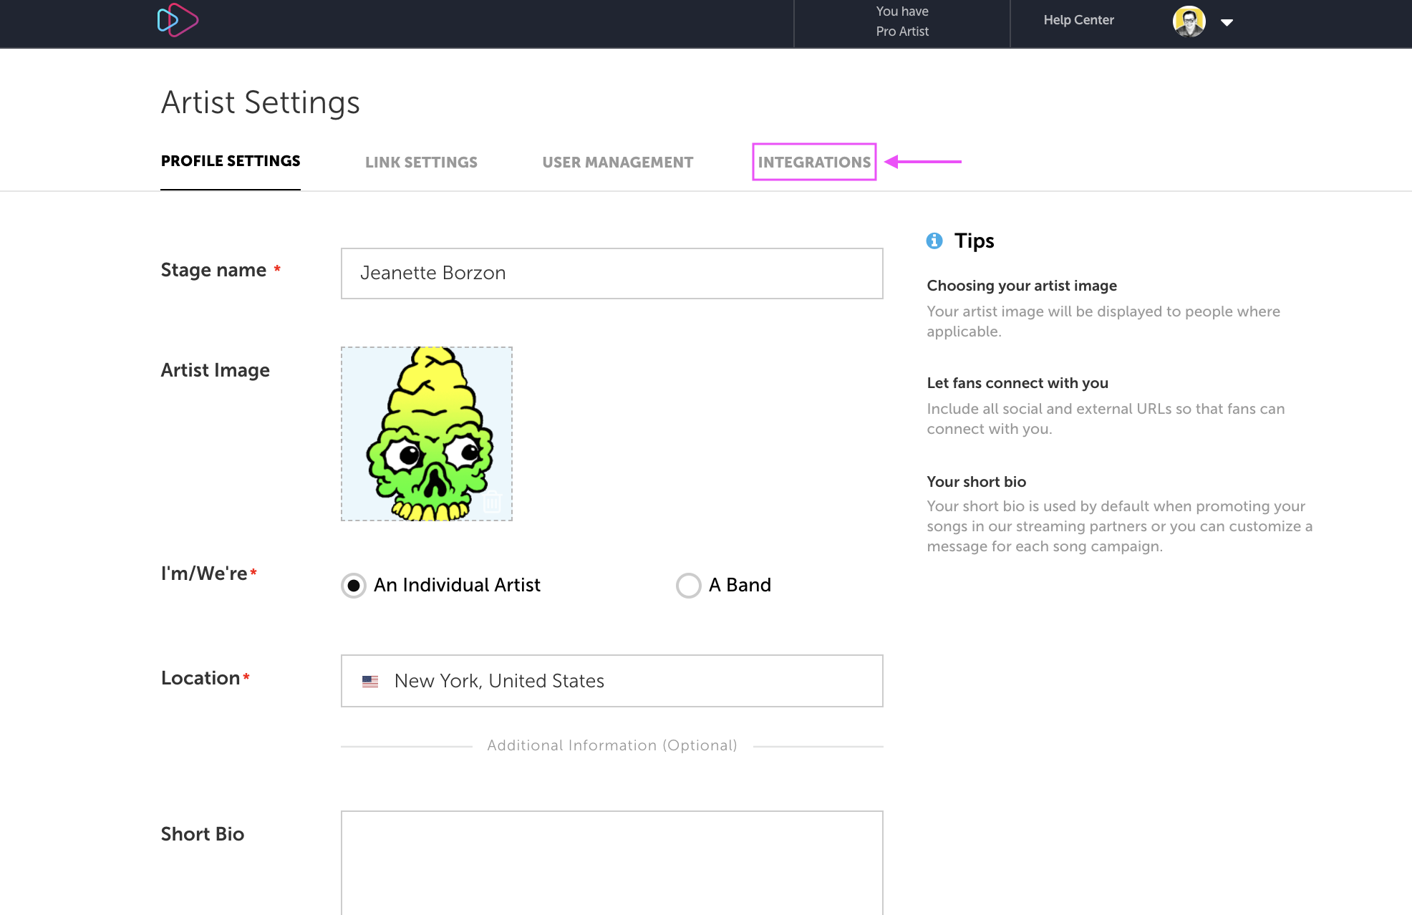Expand the account dropdown arrow
This screenshot has height=915, width=1412.
pyautogui.click(x=1227, y=22)
